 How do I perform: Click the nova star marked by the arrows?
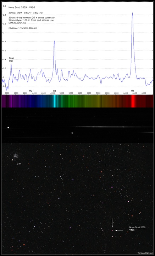112,230
